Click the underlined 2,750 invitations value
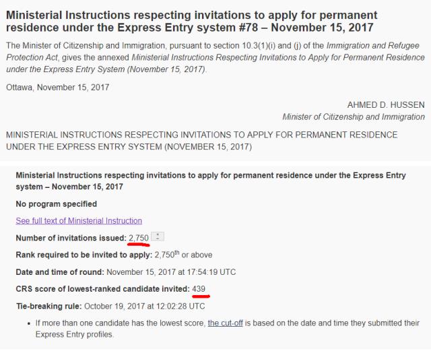The height and width of the screenshot is (353, 433). pyautogui.click(x=139, y=238)
